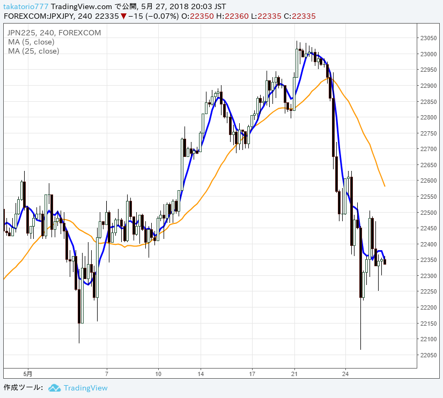Select the MA (25, close) indicator label

[33, 51]
